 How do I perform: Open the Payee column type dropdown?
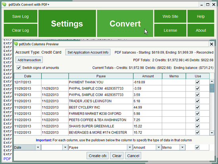click(x=130, y=147)
